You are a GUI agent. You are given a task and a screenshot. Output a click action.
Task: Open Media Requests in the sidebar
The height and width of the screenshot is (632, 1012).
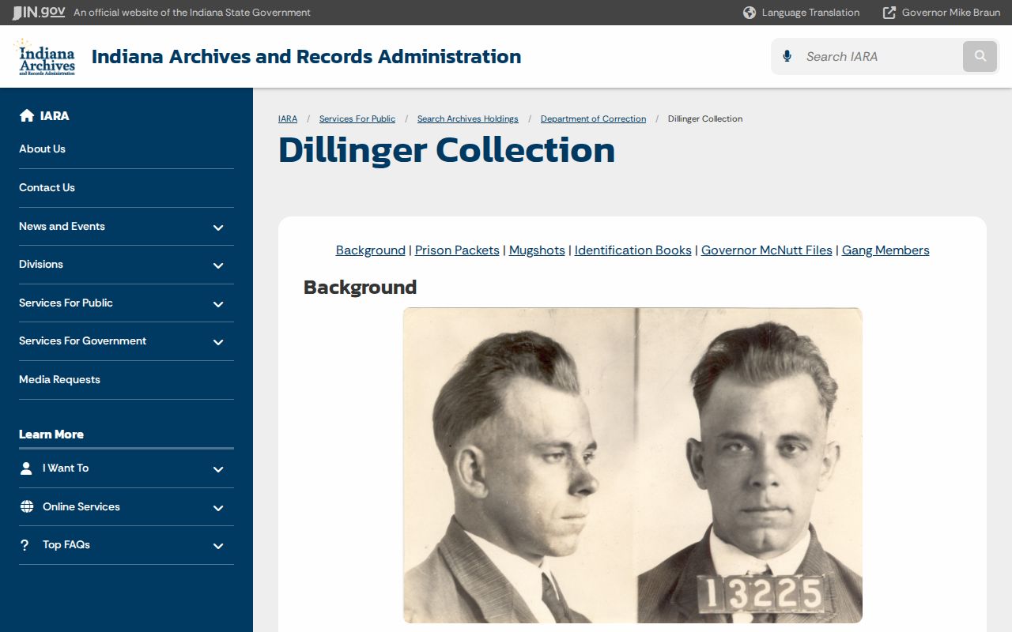pos(59,379)
